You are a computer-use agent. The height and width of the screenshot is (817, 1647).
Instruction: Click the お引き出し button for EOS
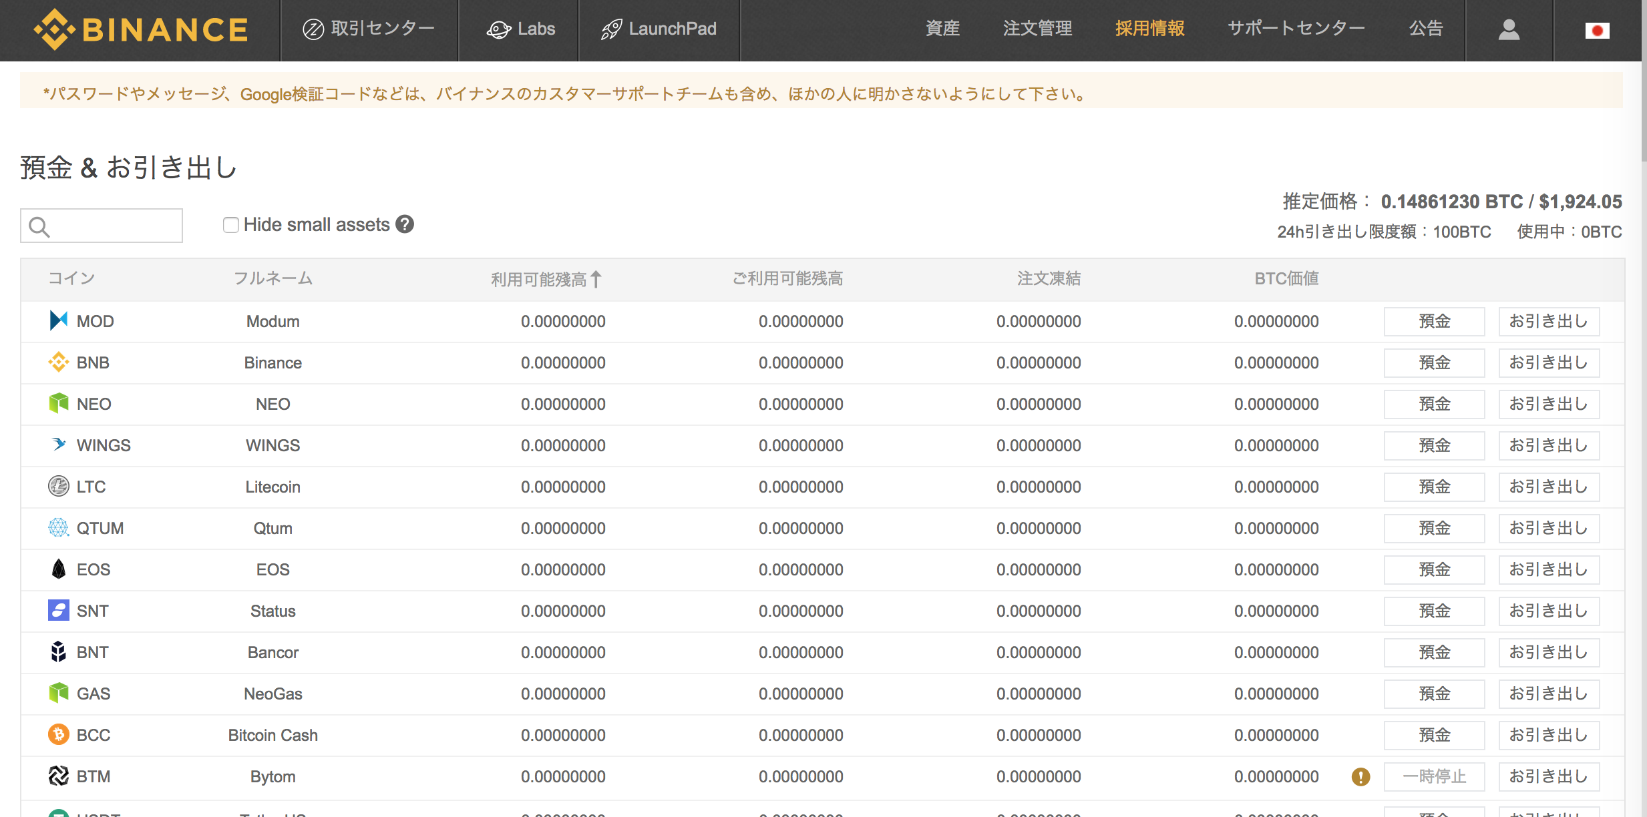(1549, 570)
